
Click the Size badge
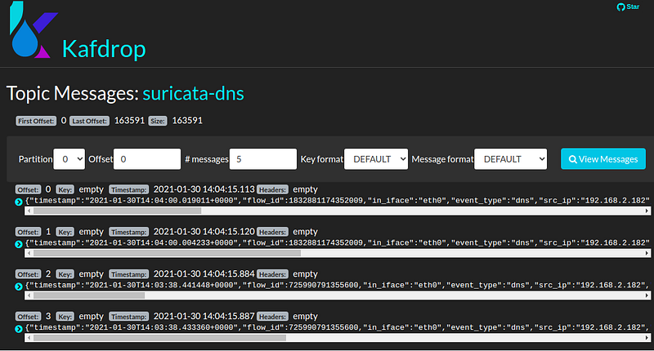tap(158, 121)
